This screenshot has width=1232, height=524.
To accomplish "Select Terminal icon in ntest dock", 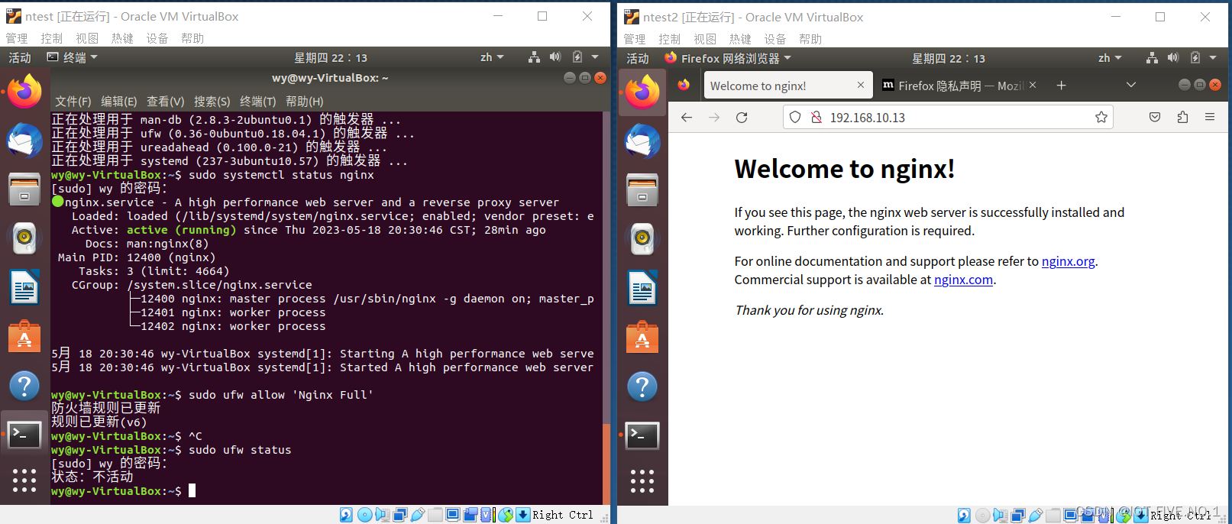I will pyautogui.click(x=24, y=435).
